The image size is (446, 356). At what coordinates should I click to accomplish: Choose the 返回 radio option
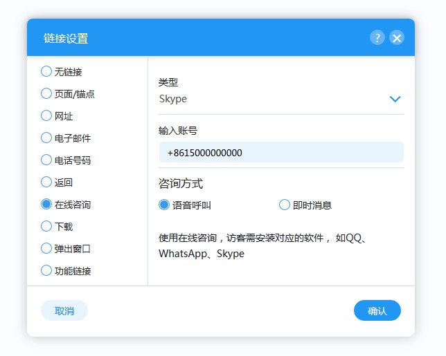tap(46, 182)
